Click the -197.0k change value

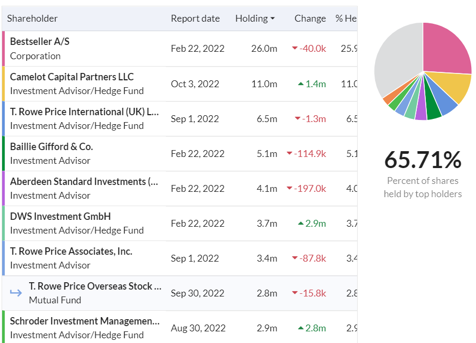310,189
